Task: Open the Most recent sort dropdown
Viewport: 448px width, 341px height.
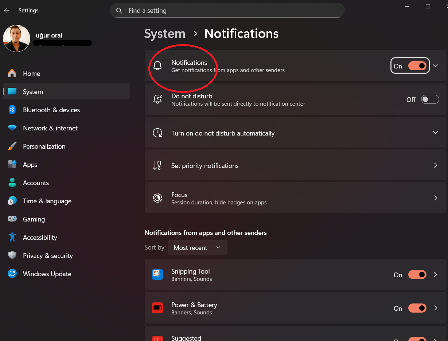Action: [198, 247]
